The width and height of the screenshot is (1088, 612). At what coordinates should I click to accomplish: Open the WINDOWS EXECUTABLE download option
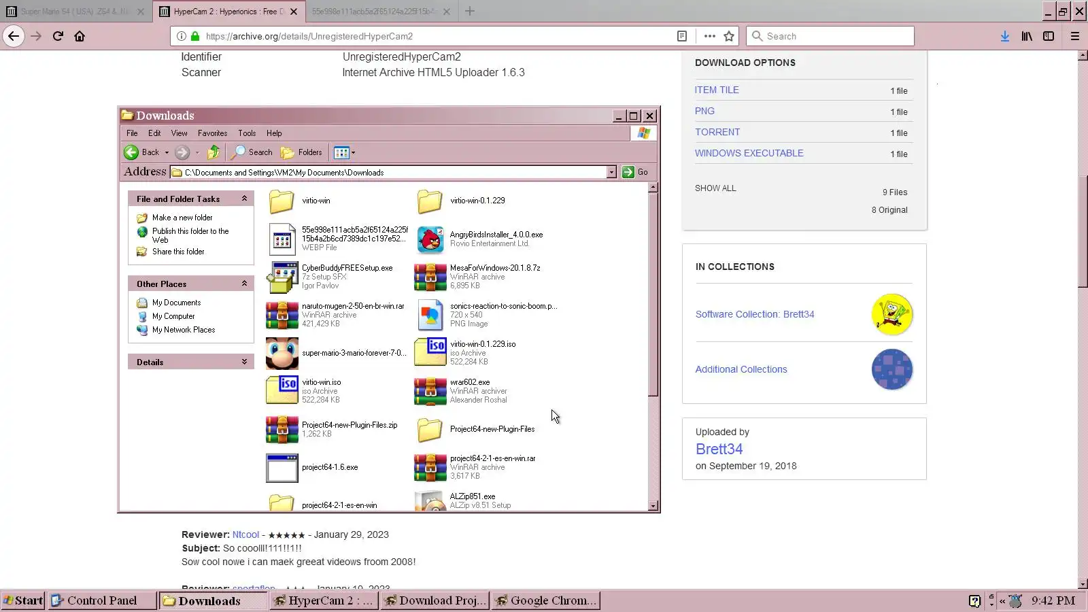coord(749,153)
